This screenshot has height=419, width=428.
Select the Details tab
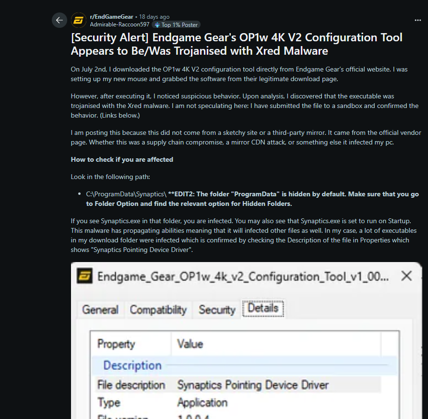click(x=263, y=308)
